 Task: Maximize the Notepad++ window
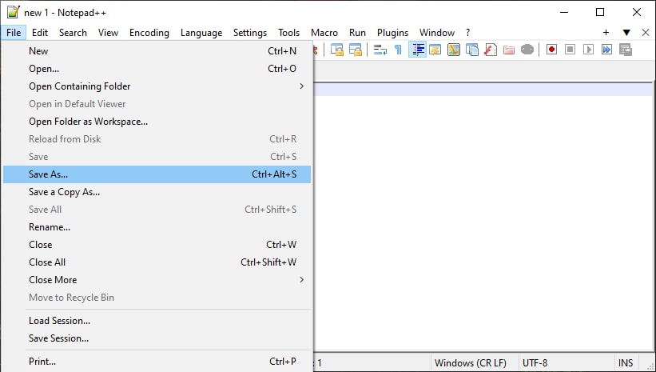coord(600,12)
